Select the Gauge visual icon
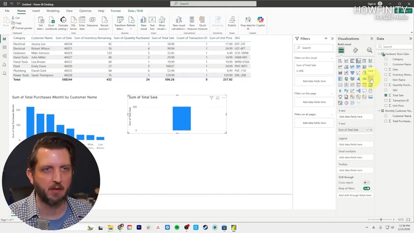 point(365,79)
